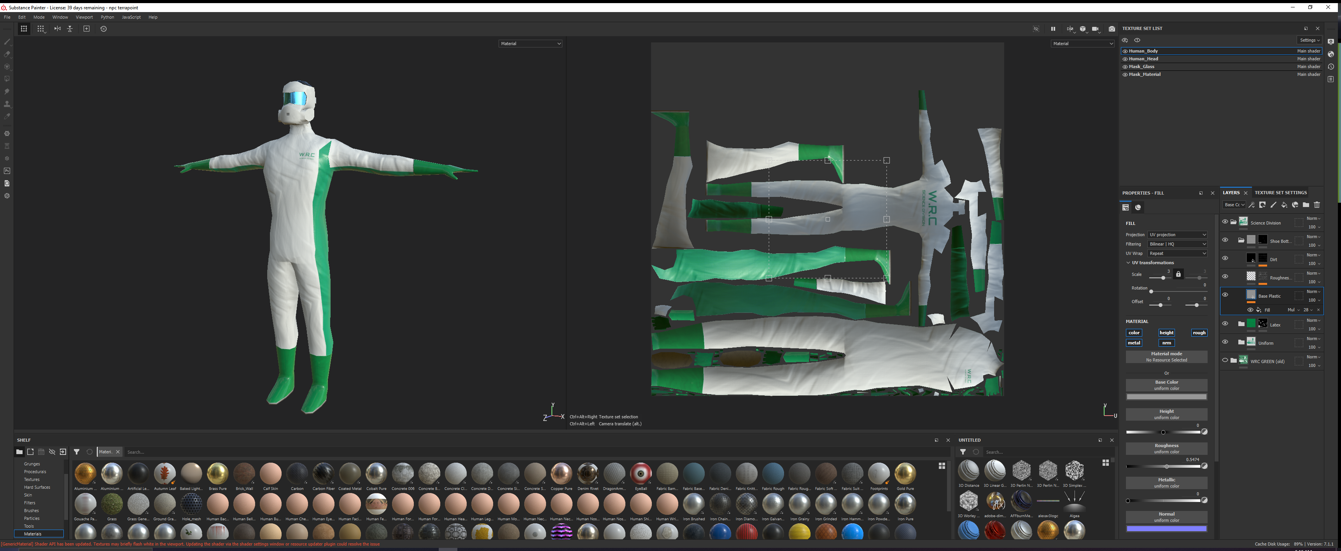Open the Viewport menu
The image size is (1341, 551).
(x=84, y=17)
